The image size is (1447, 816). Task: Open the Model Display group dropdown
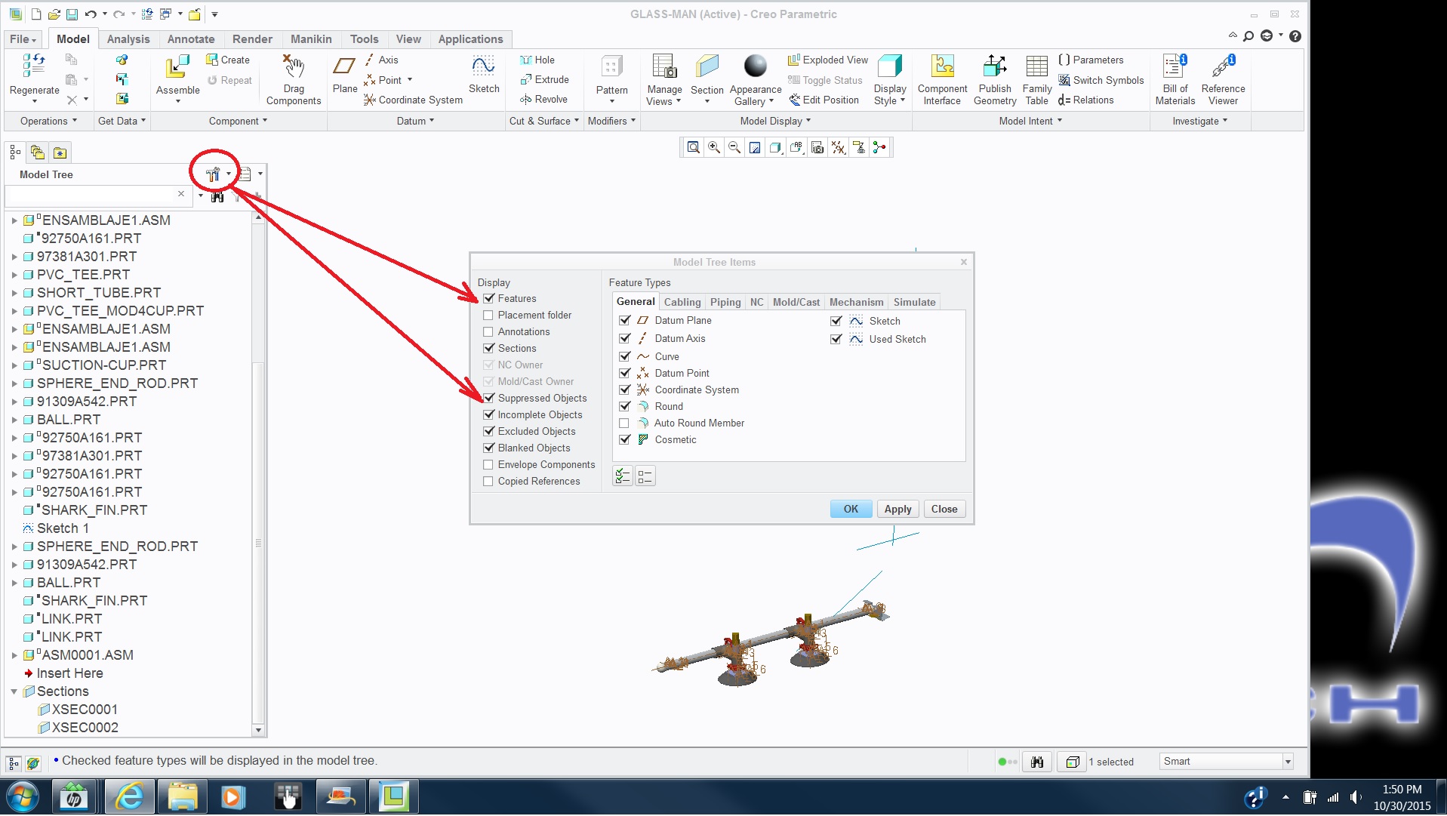point(775,121)
